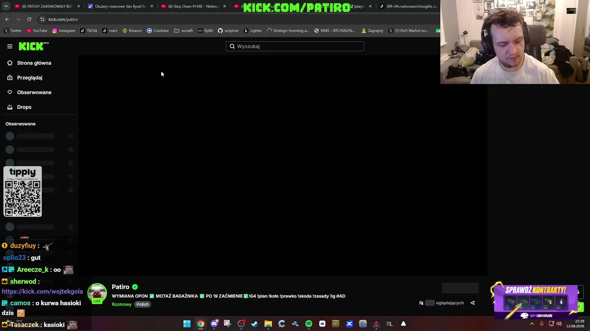Switch to the PATUSY ZAATAKOWAŁY tab

point(47,6)
